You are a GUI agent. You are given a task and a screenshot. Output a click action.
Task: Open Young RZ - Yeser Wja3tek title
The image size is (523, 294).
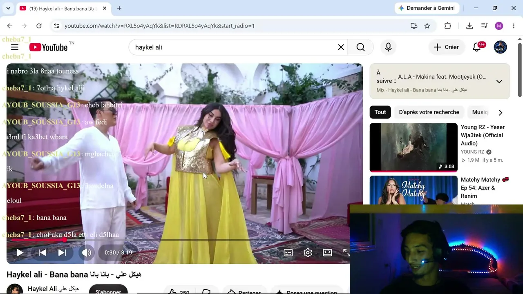tap(483, 135)
